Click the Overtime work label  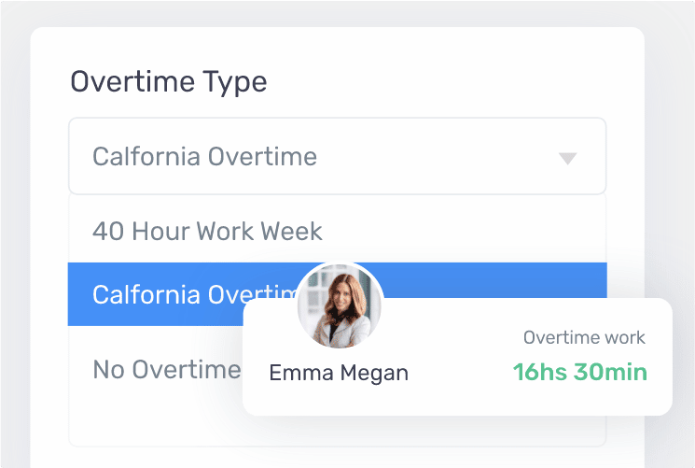pos(584,337)
